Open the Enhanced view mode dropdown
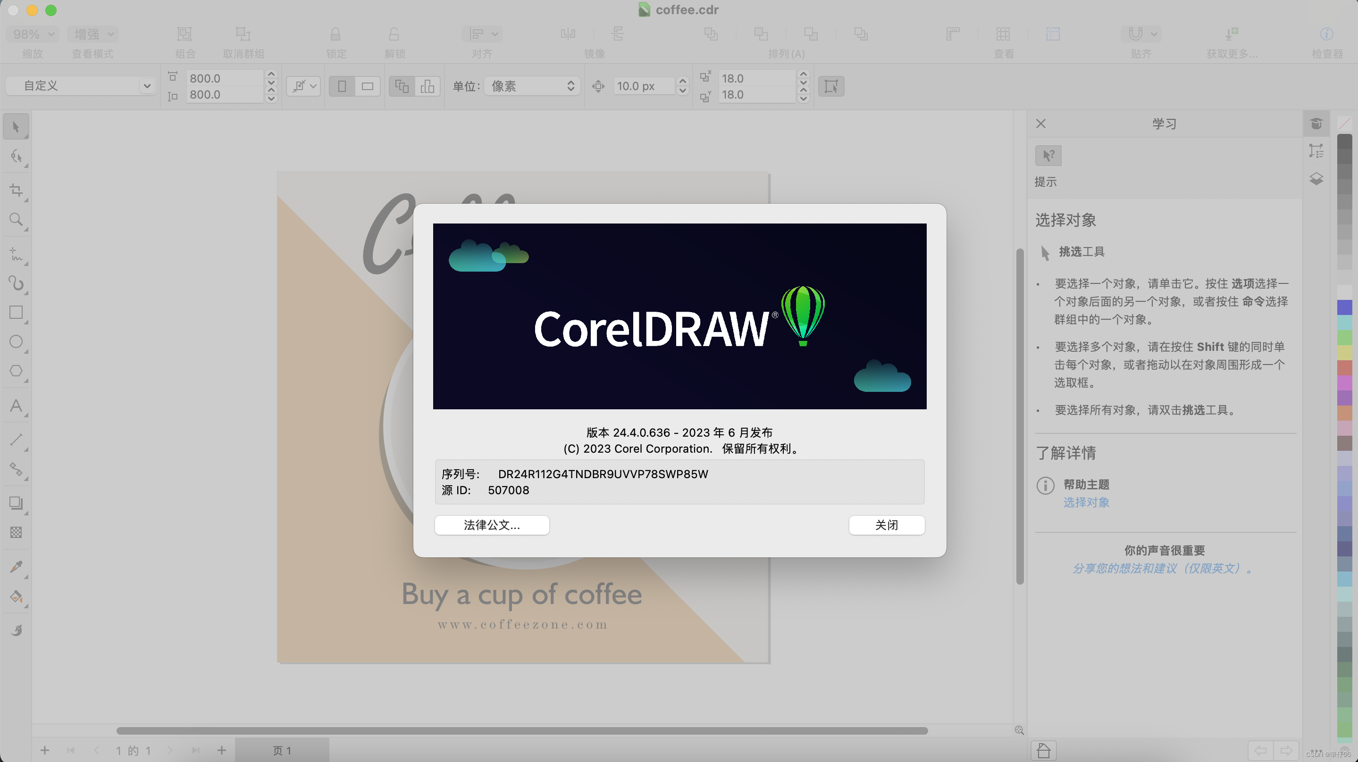Screen dimensions: 1358x762 pos(93,34)
